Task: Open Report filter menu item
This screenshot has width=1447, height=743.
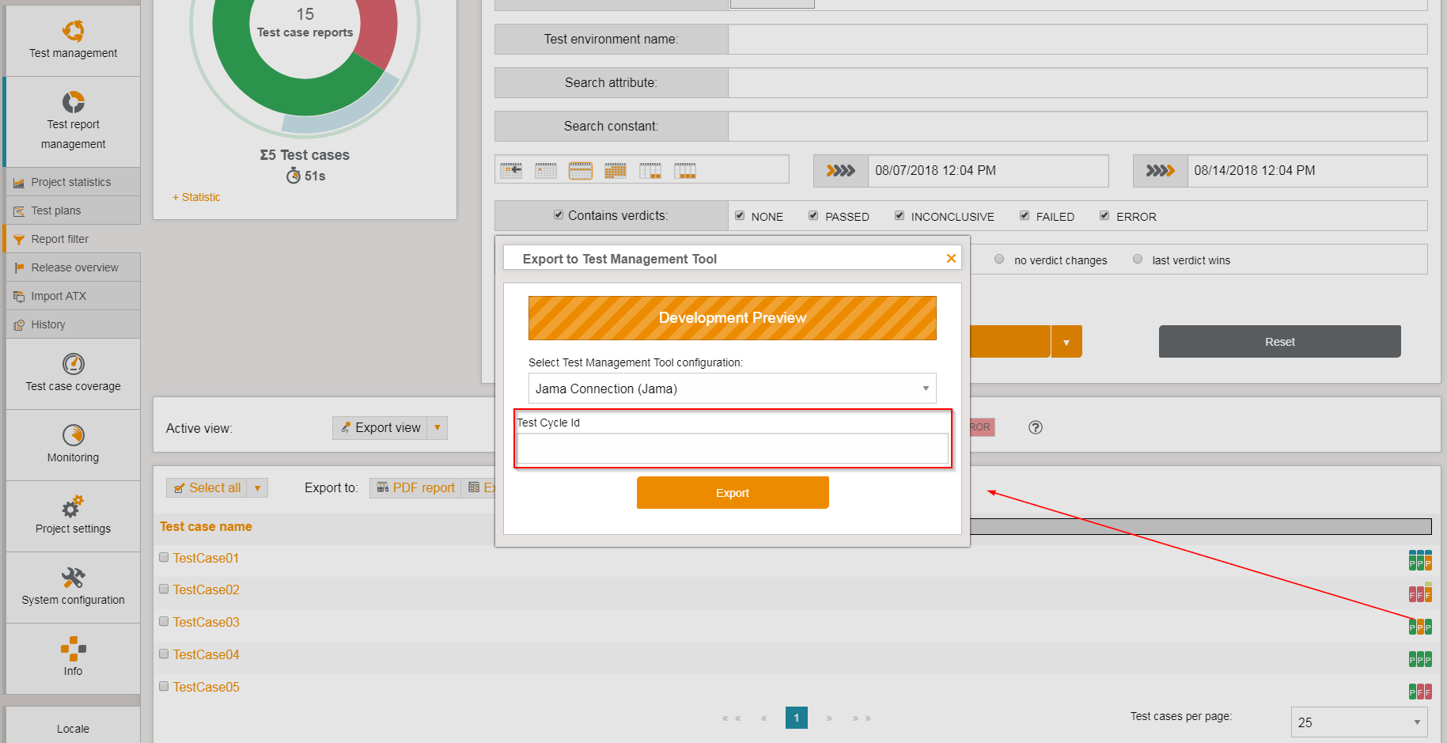Action: (x=60, y=239)
